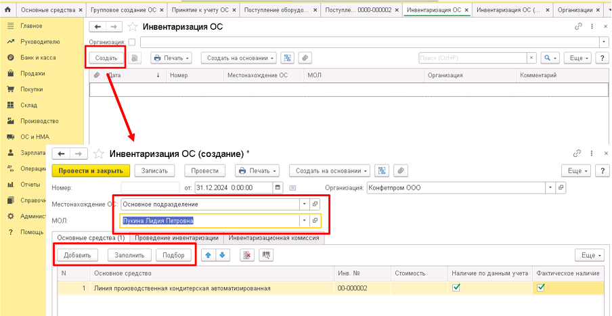Click the Записать button
Image resolution: width=612 pixels, height=316 pixels.
pos(154,171)
